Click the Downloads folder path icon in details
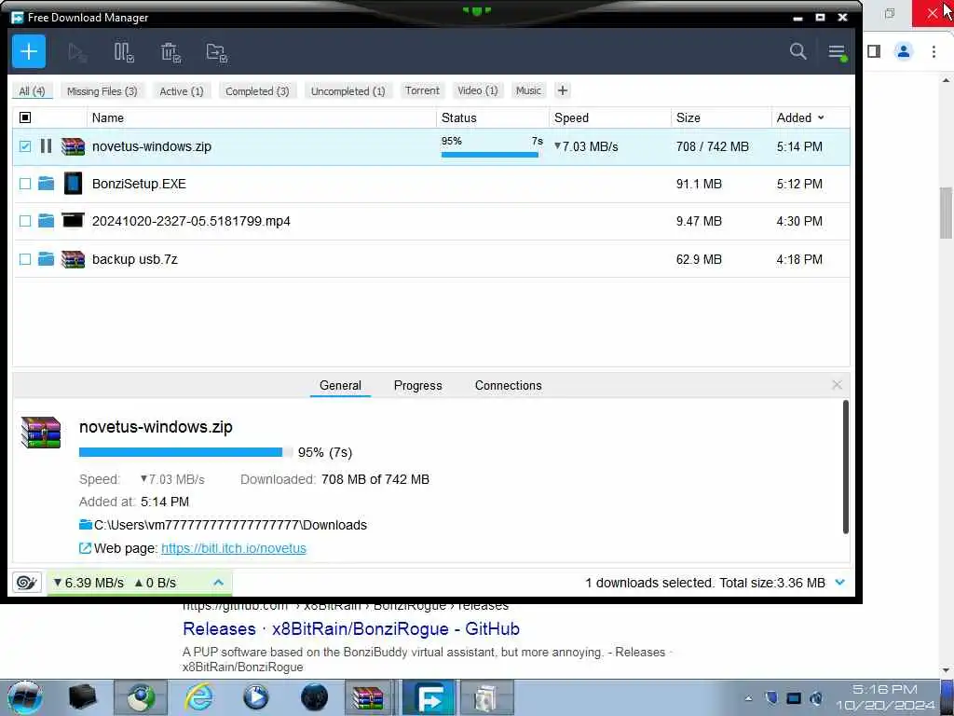 85,524
